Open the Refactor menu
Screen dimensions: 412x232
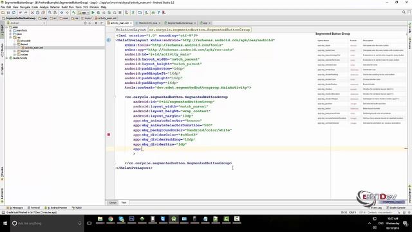click(55, 7)
